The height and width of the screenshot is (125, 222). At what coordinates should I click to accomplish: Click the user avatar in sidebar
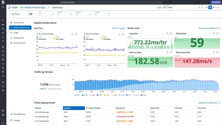coord(3,115)
